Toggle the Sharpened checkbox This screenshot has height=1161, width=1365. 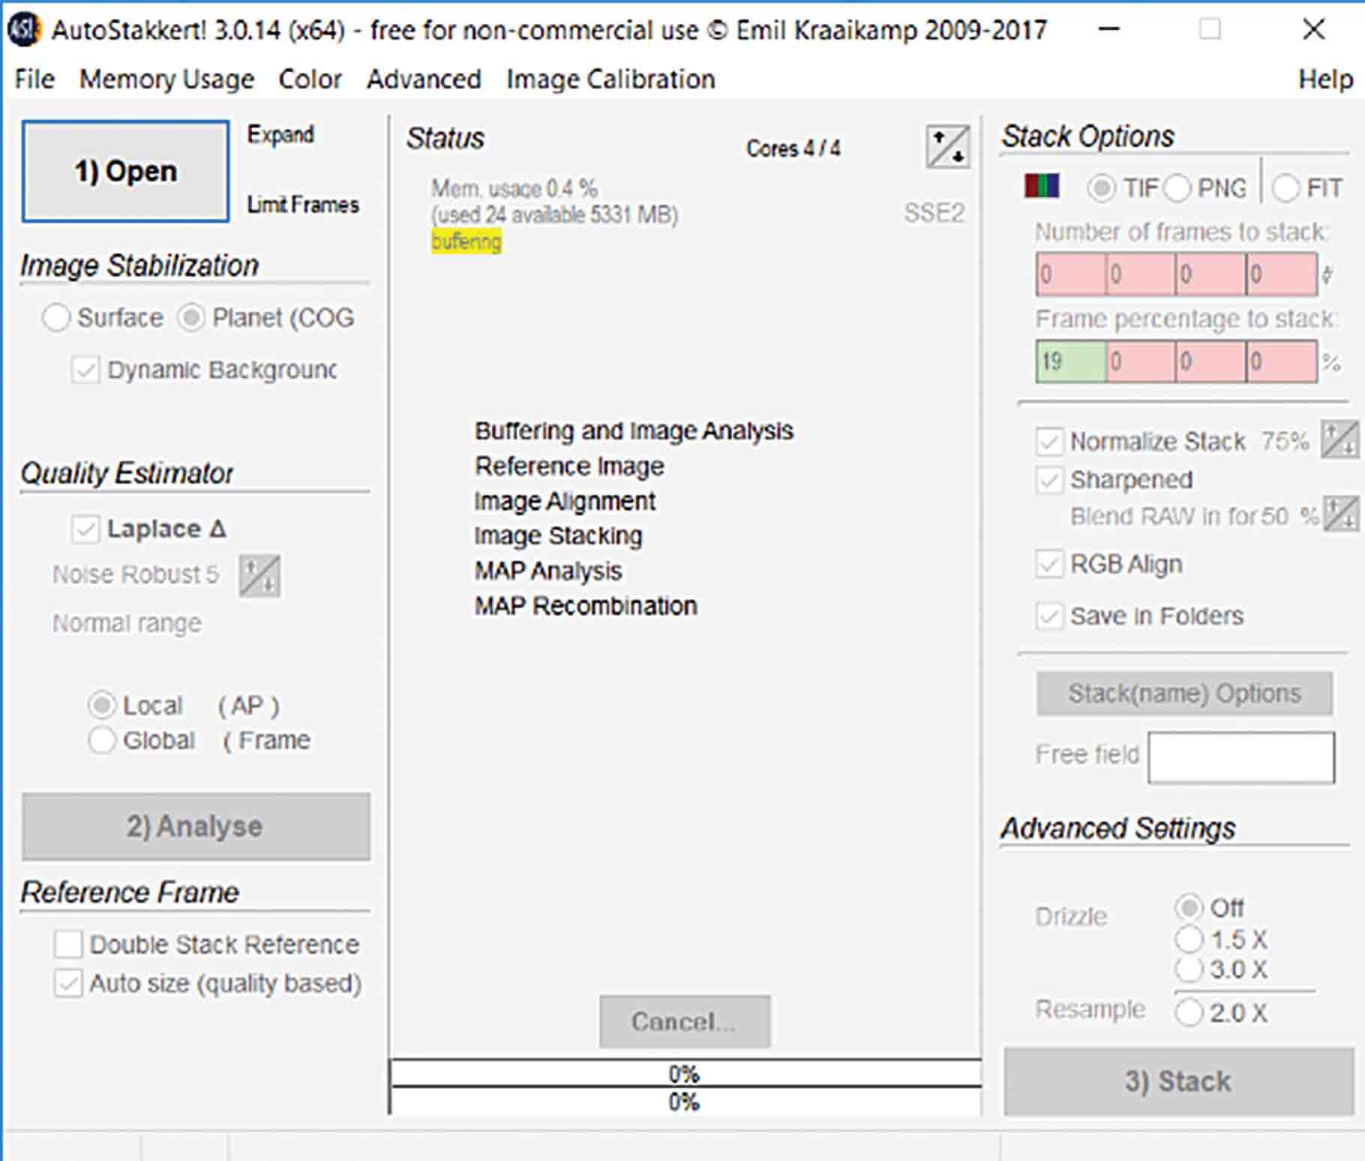tap(1049, 480)
